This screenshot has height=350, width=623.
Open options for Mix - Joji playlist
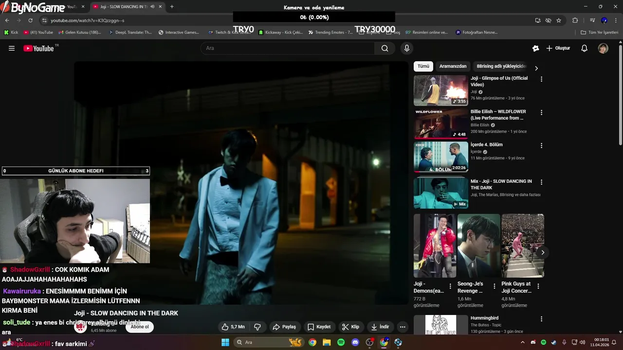pyautogui.click(x=541, y=182)
